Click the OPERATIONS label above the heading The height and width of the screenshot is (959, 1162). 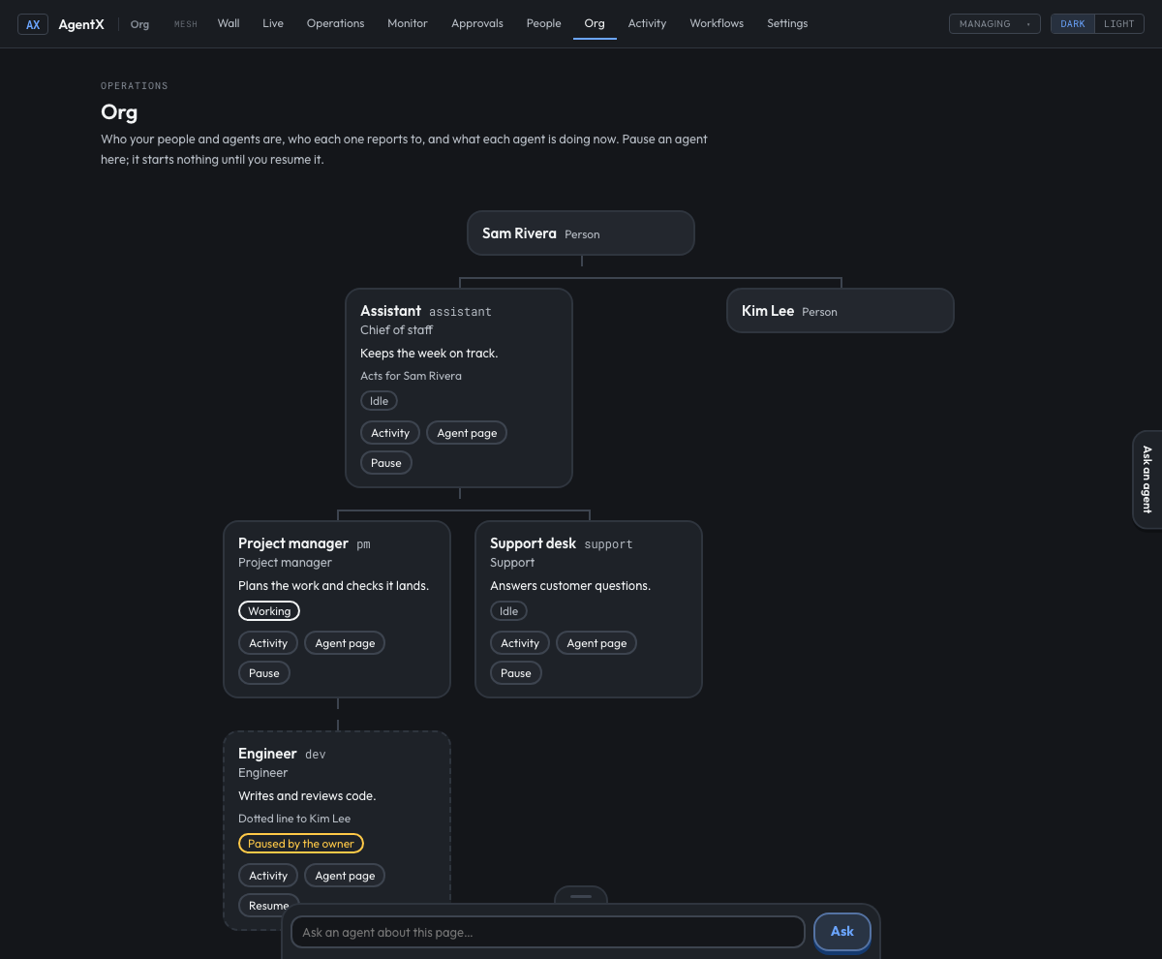pos(135,86)
